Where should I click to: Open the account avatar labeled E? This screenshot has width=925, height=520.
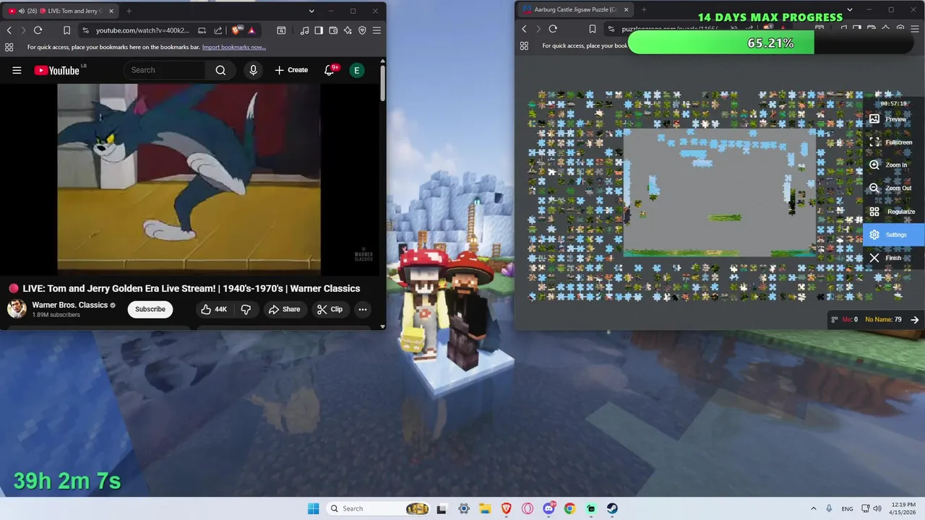point(356,70)
